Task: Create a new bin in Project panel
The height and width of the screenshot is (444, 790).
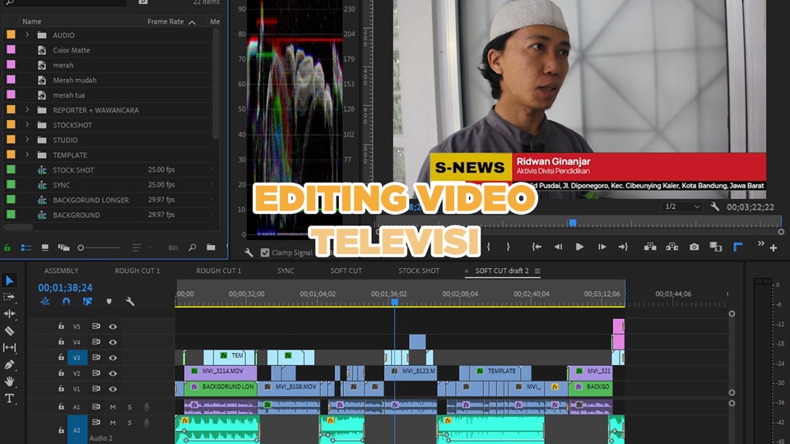Action: (211, 247)
